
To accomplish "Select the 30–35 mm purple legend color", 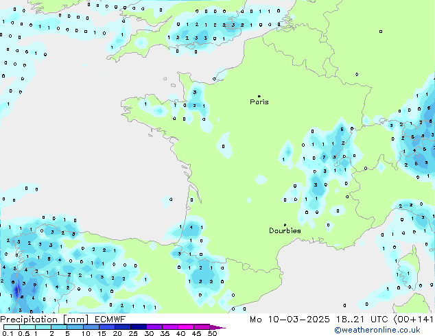I will point(154,327).
